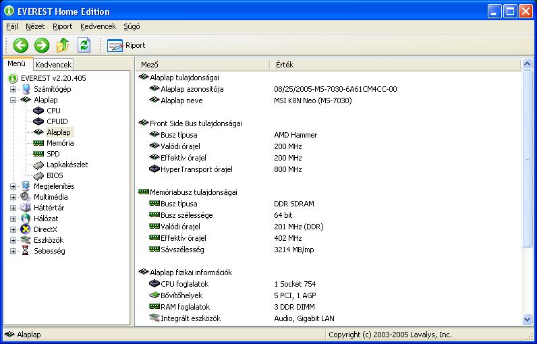Select the Alaplap azonosítója row
Viewport: 537px width, 344px height.
(x=329, y=89)
